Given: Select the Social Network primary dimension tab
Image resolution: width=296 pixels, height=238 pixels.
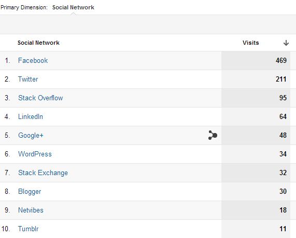Looking at the screenshot, I should point(73,7).
